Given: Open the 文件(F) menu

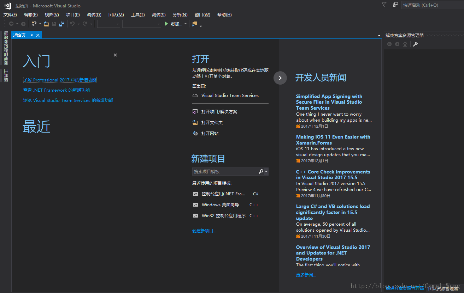Looking at the screenshot, I should click(10, 15).
